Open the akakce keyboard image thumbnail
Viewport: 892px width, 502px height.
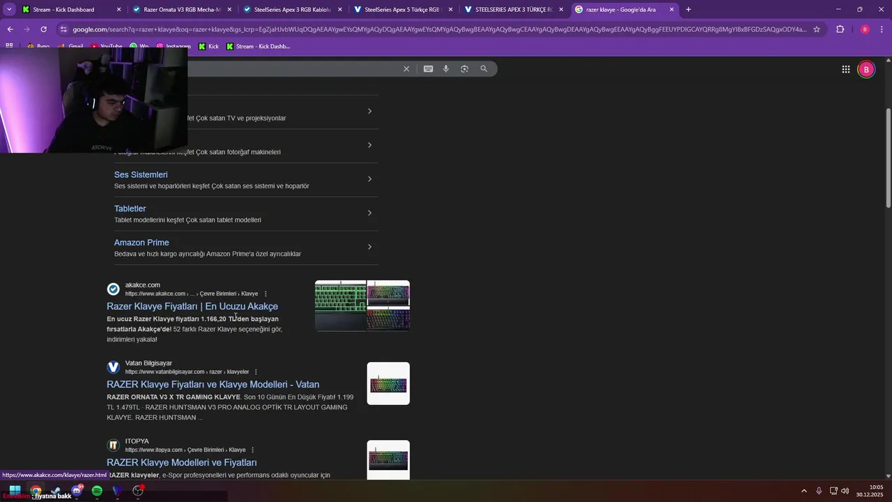pyautogui.click(x=362, y=305)
